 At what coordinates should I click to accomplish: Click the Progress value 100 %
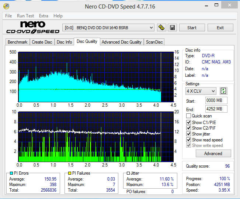tap(225, 179)
